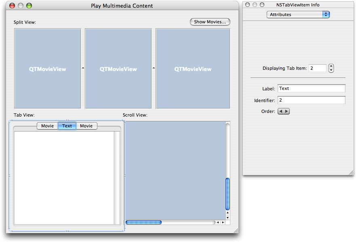This screenshot has width=356, height=242.
Task: Click inside the Displaying Tab Item field
Action: [318, 68]
